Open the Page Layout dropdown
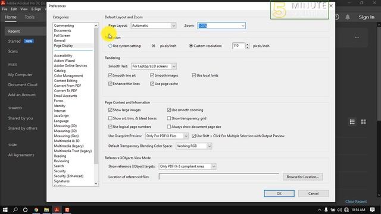Viewport: 381px width, 214px height. (154, 26)
